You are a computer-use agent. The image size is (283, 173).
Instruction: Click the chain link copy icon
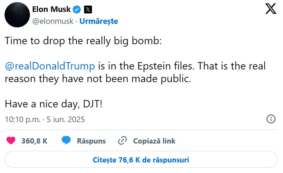(x=122, y=141)
